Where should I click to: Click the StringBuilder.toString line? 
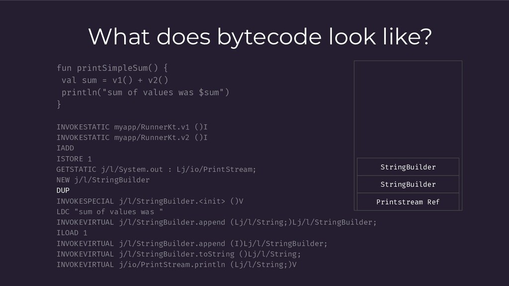click(x=178, y=254)
